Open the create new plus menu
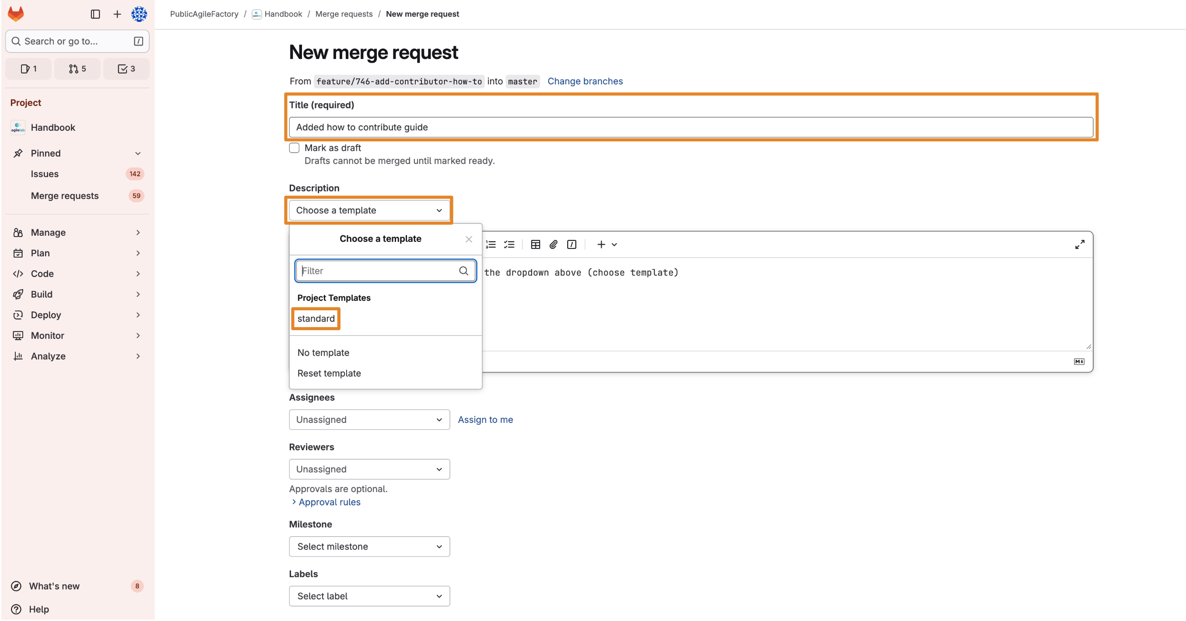The image size is (1186, 621). click(x=117, y=14)
